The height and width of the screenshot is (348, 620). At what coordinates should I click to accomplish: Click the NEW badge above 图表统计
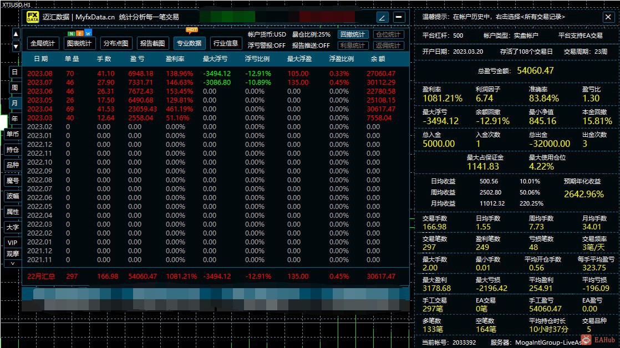pyautogui.click(x=79, y=34)
